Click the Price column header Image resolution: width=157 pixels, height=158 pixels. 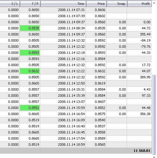pyautogui.click(x=96, y=4)
